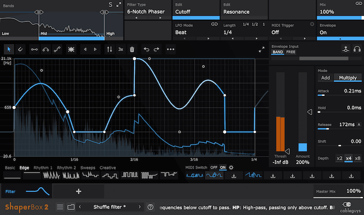Clear the wave with the trash icon
The width and height of the screenshot is (364, 215).
tap(132, 49)
